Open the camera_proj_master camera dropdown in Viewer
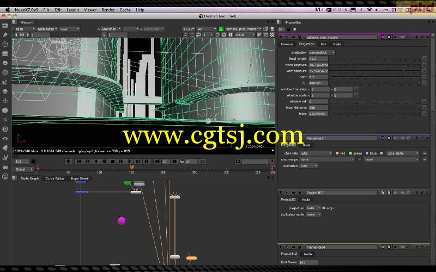The height and width of the screenshot is (272, 436). click(243, 29)
